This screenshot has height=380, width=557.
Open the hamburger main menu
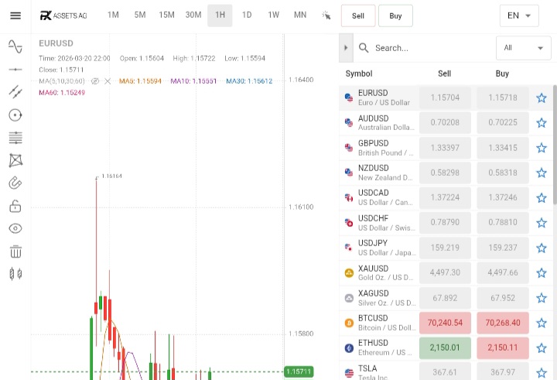(15, 15)
